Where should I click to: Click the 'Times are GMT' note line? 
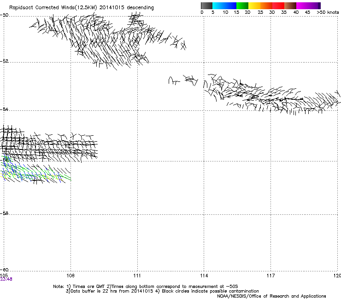tap(146, 287)
